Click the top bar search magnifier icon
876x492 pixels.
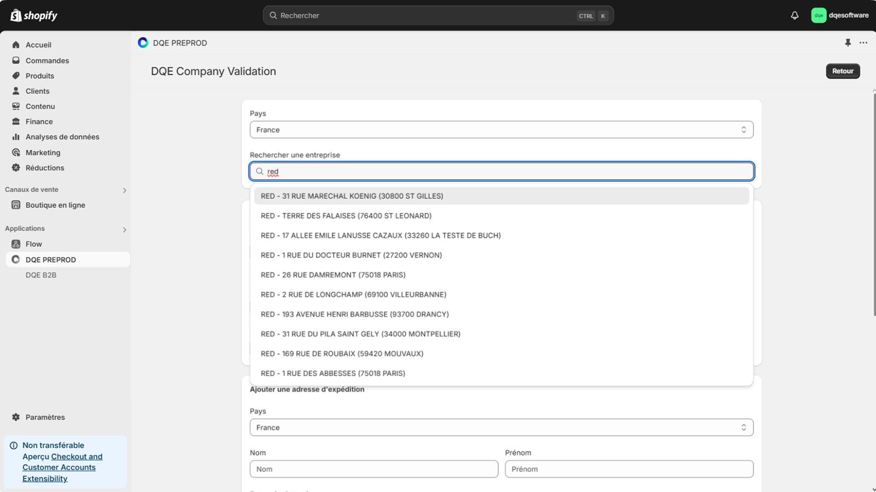pos(273,15)
